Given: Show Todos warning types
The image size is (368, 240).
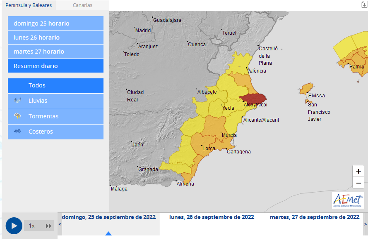Looking at the screenshot, I should tap(55, 85).
